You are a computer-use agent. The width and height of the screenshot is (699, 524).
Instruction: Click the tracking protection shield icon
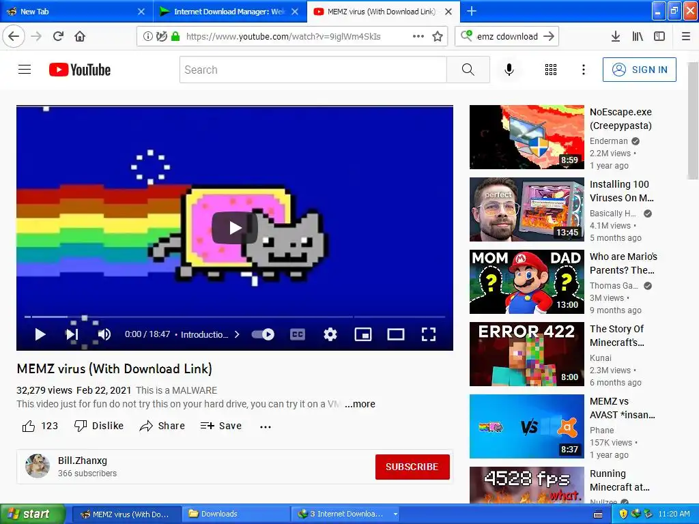[x=162, y=36]
